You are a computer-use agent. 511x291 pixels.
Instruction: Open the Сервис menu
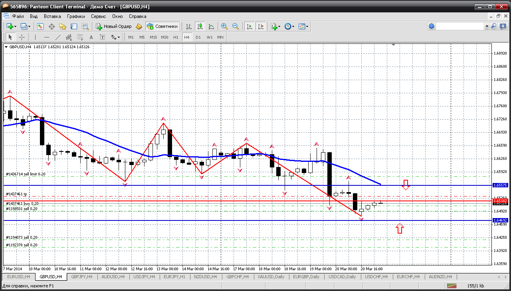pos(98,16)
